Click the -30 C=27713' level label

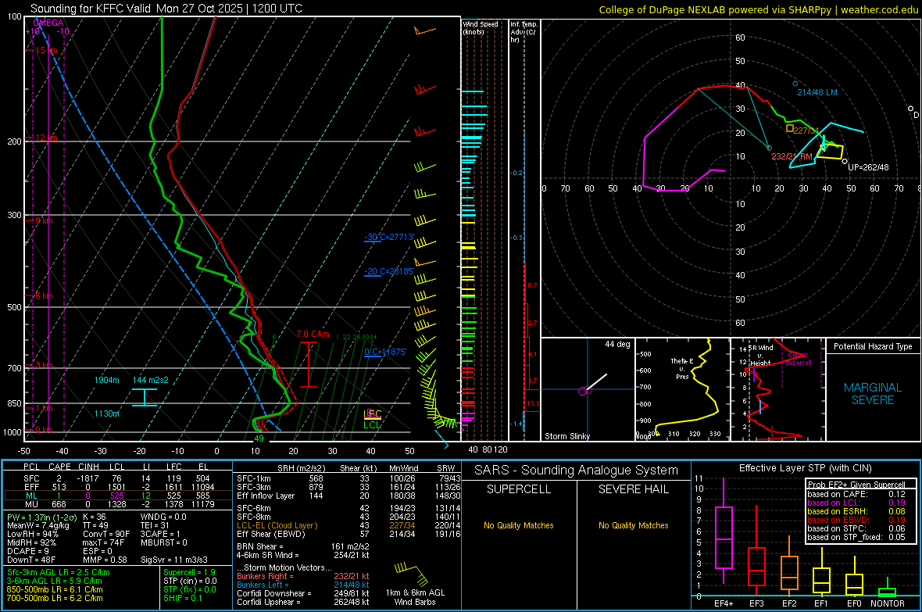coord(389,237)
